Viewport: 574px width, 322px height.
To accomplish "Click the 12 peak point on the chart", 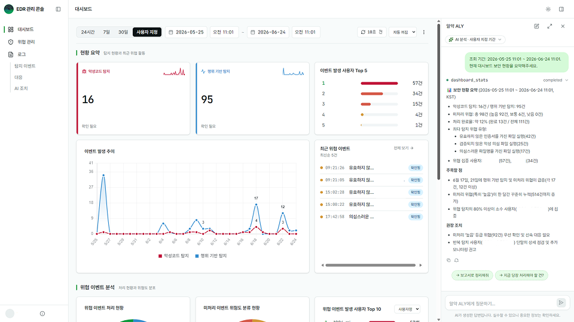I will pyautogui.click(x=283, y=213).
